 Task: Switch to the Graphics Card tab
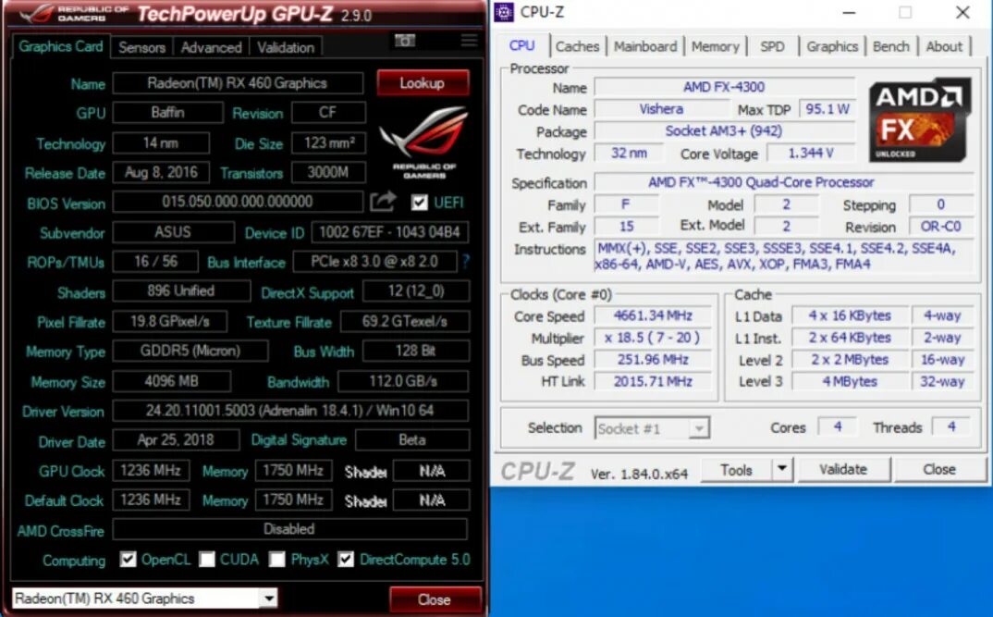(61, 46)
